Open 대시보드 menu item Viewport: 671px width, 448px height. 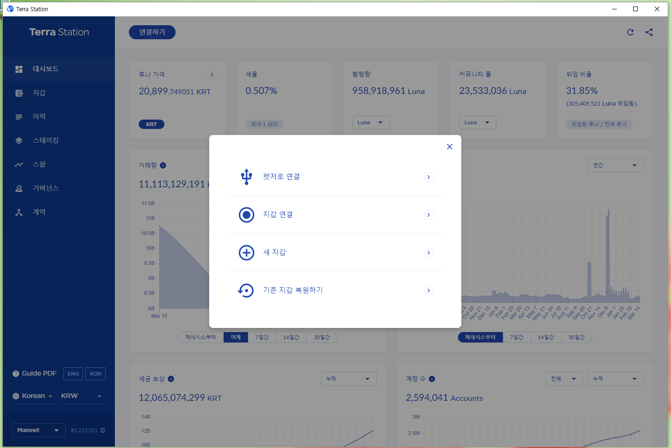[59, 69]
